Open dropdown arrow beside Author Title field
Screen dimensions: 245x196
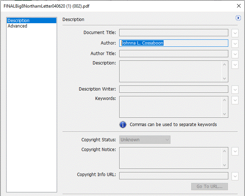[x=235, y=54]
